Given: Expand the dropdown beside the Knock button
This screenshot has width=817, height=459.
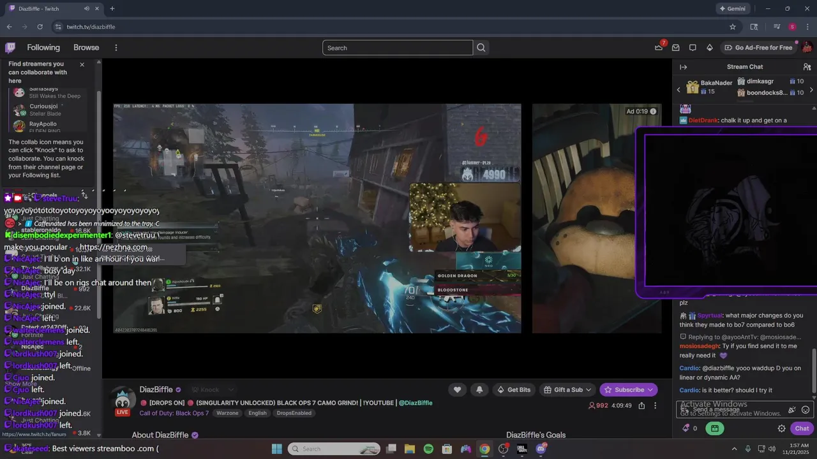Looking at the screenshot, I should click(231, 390).
